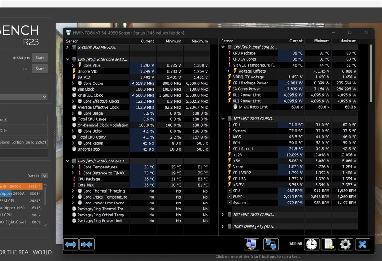Expand the Core Effective Clocks row
The height and width of the screenshot is (261, 382).
73,101
